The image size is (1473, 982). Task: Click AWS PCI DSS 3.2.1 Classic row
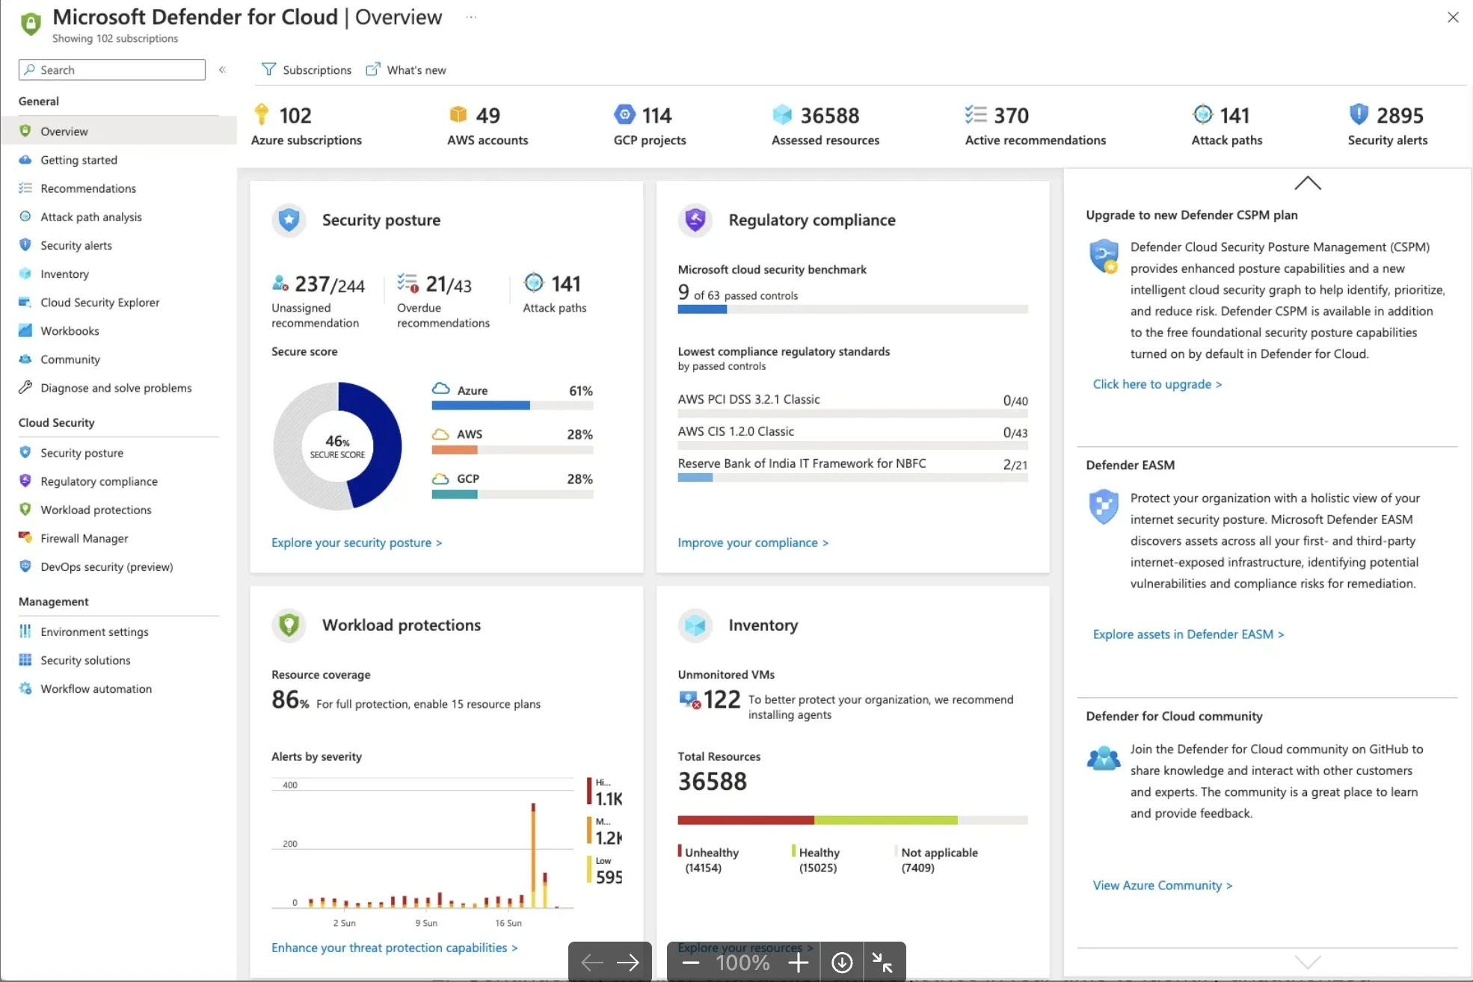(x=852, y=404)
